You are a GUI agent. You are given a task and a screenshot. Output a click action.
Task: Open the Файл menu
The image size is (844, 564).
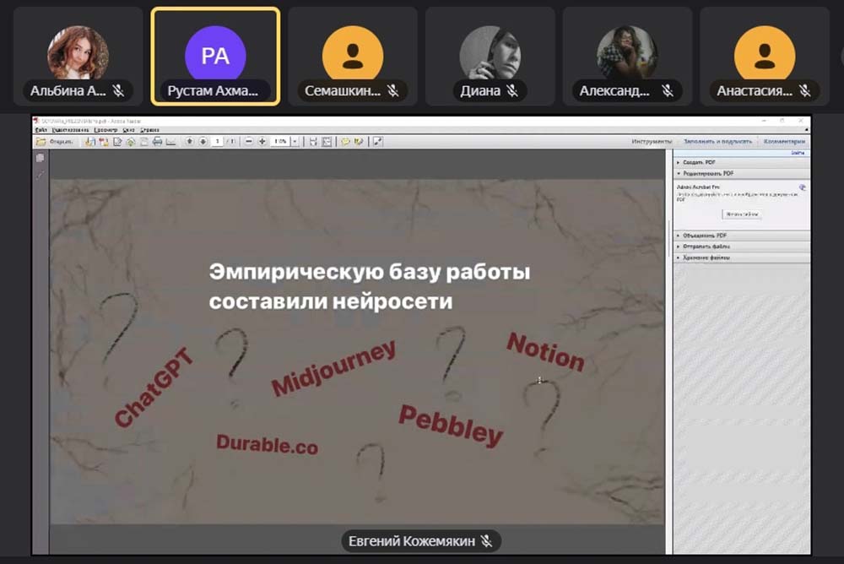(x=40, y=130)
